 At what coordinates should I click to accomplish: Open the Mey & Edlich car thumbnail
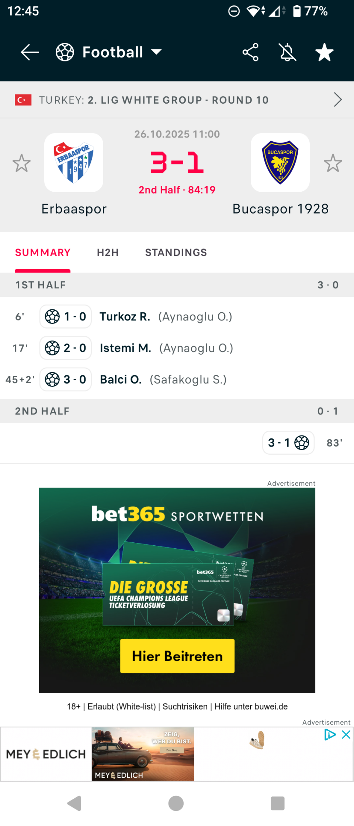[x=143, y=754]
